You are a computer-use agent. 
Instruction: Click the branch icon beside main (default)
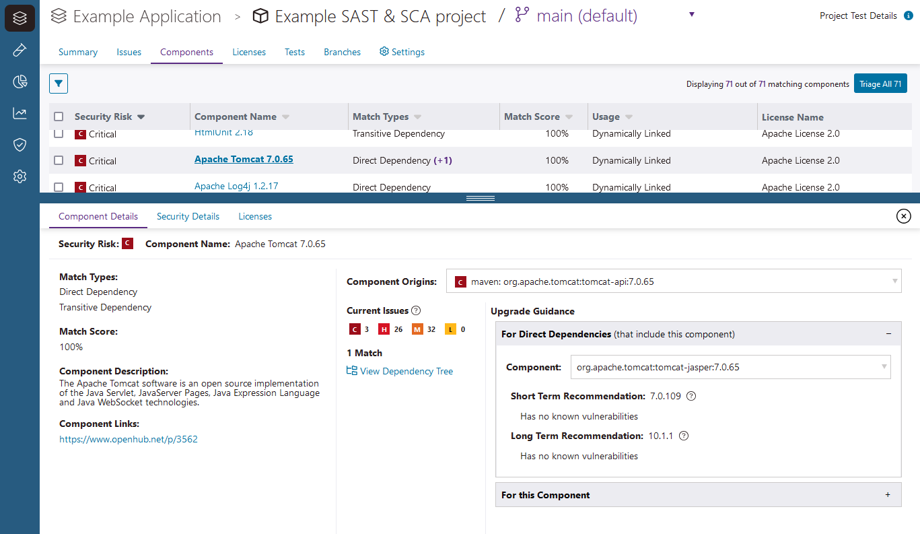(522, 15)
